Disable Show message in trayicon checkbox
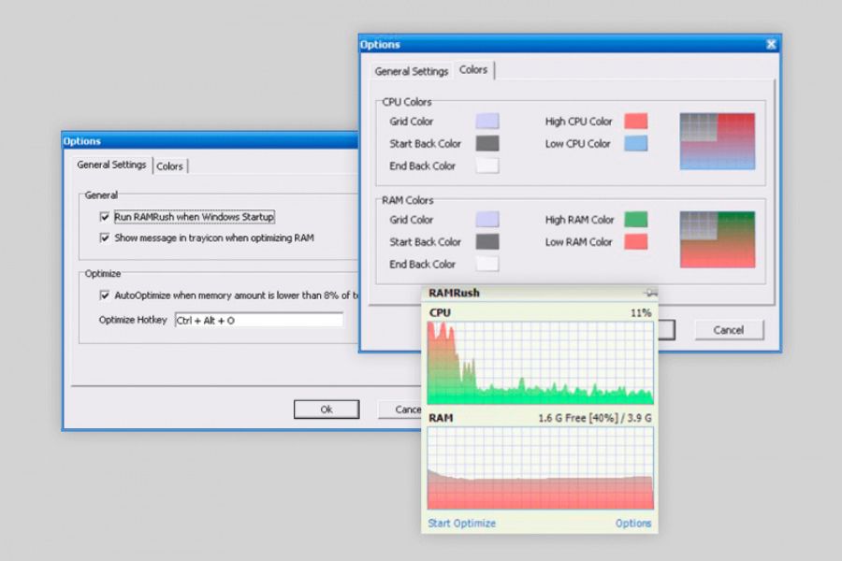Image resolution: width=842 pixels, height=561 pixels. point(105,237)
